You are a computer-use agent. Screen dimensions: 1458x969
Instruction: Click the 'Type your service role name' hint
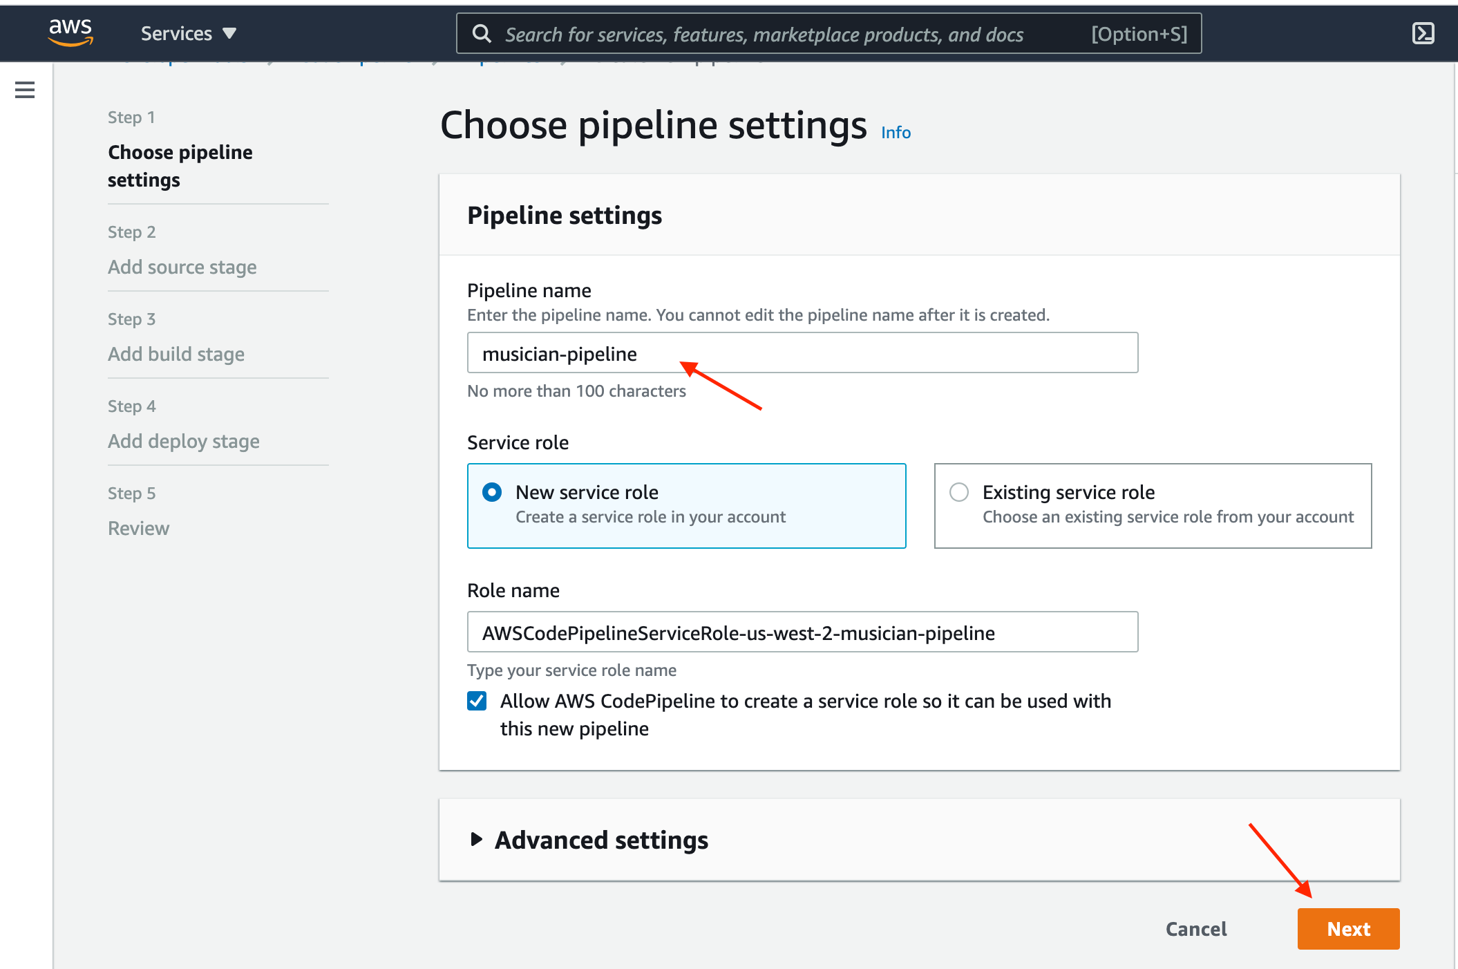571,670
